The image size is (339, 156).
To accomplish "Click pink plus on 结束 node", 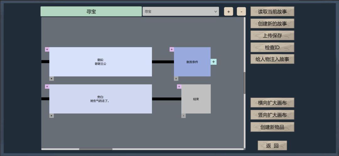I will tap(179, 86).
